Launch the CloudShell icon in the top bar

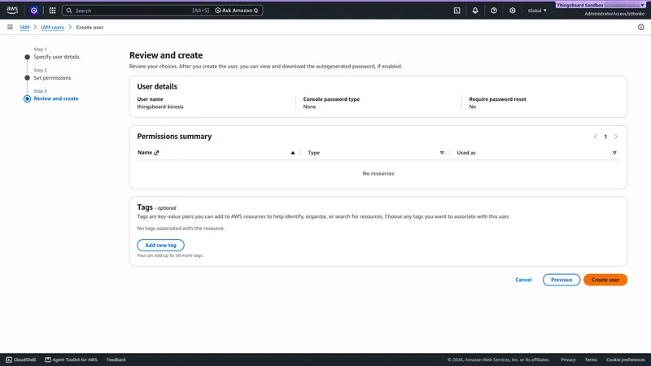(x=457, y=11)
